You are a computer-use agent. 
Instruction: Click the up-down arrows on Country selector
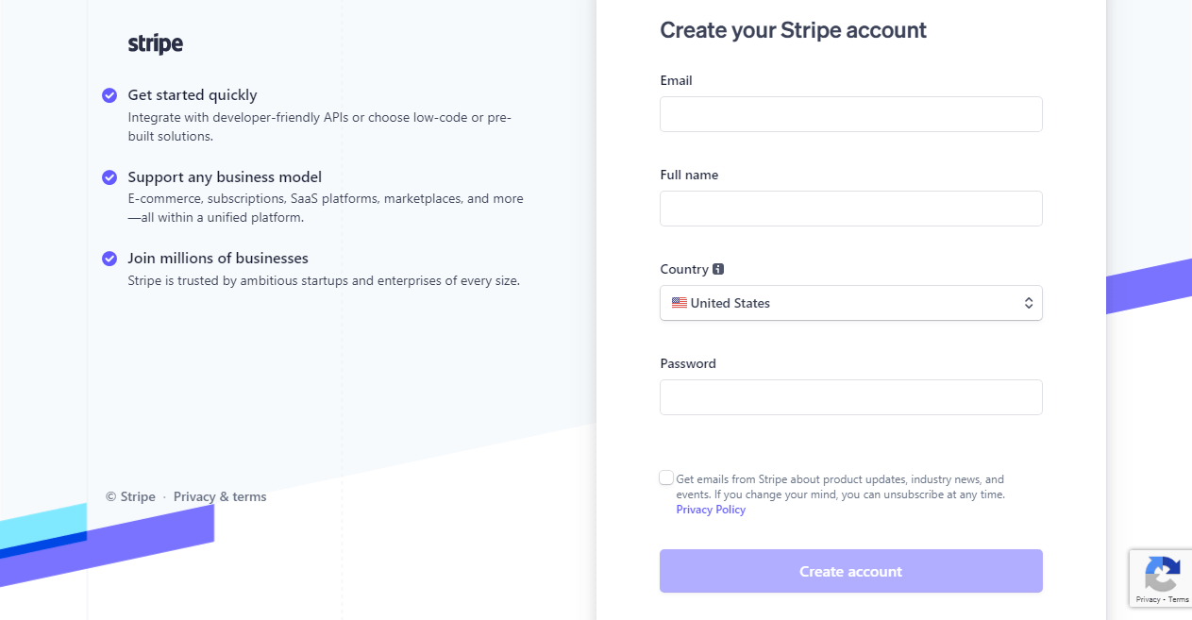1028,303
